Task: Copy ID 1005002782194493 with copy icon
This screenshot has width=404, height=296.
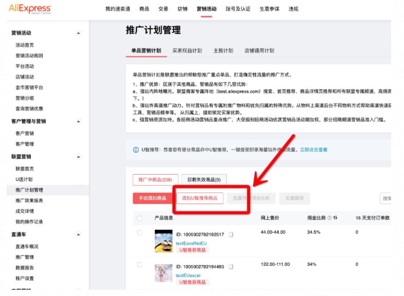Action: pos(231,267)
